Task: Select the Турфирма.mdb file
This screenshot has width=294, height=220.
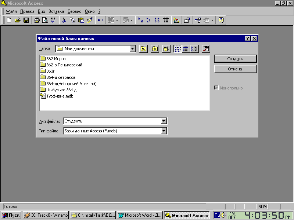Action: [x=57, y=96]
